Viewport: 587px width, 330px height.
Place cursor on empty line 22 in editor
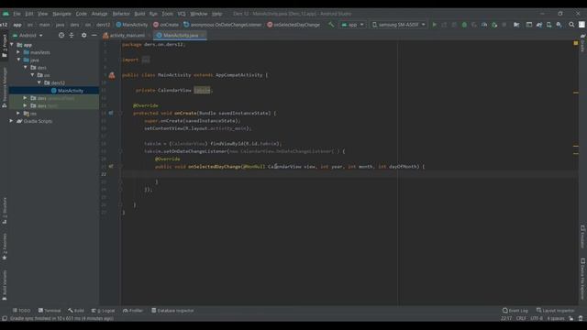(x=349, y=174)
